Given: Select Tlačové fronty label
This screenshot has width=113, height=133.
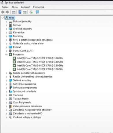Looking at the screenshot, I should click(21, 99).
